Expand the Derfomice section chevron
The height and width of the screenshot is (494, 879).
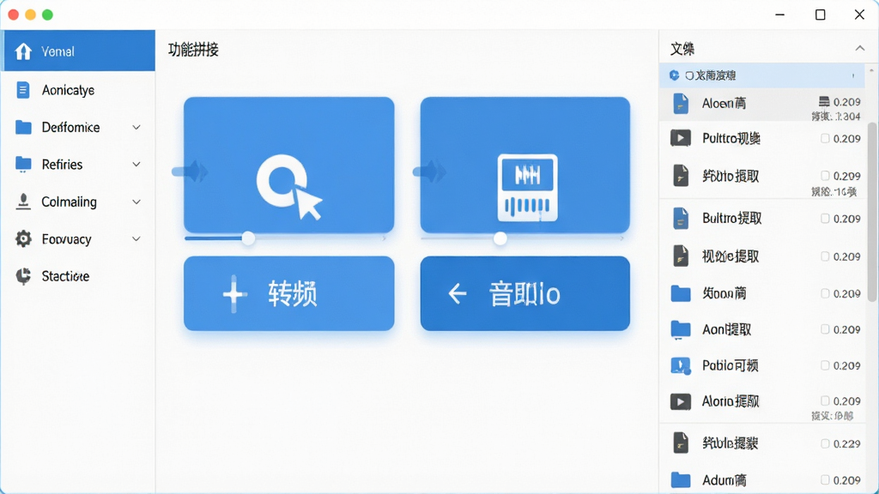[x=136, y=127]
